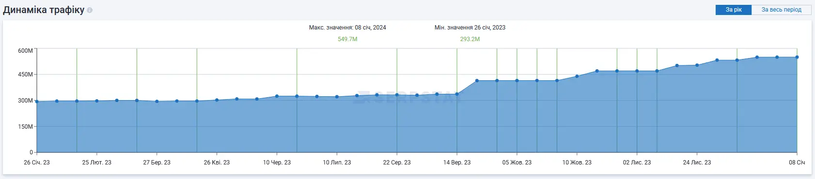815x179 pixels.
Task: Switch to the За весь період tab
Action: (782, 10)
